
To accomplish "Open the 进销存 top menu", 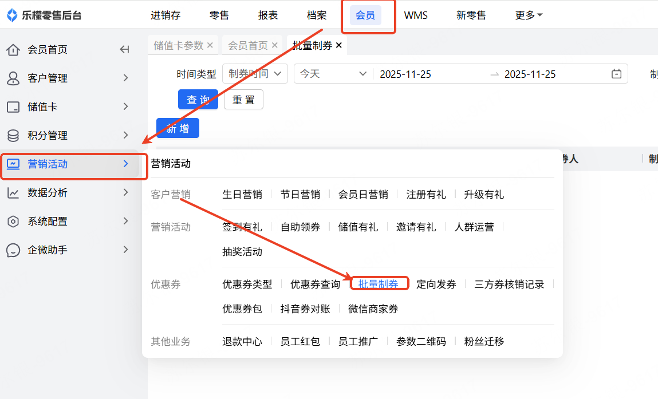I will pyautogui.click(x=166, y=15).
